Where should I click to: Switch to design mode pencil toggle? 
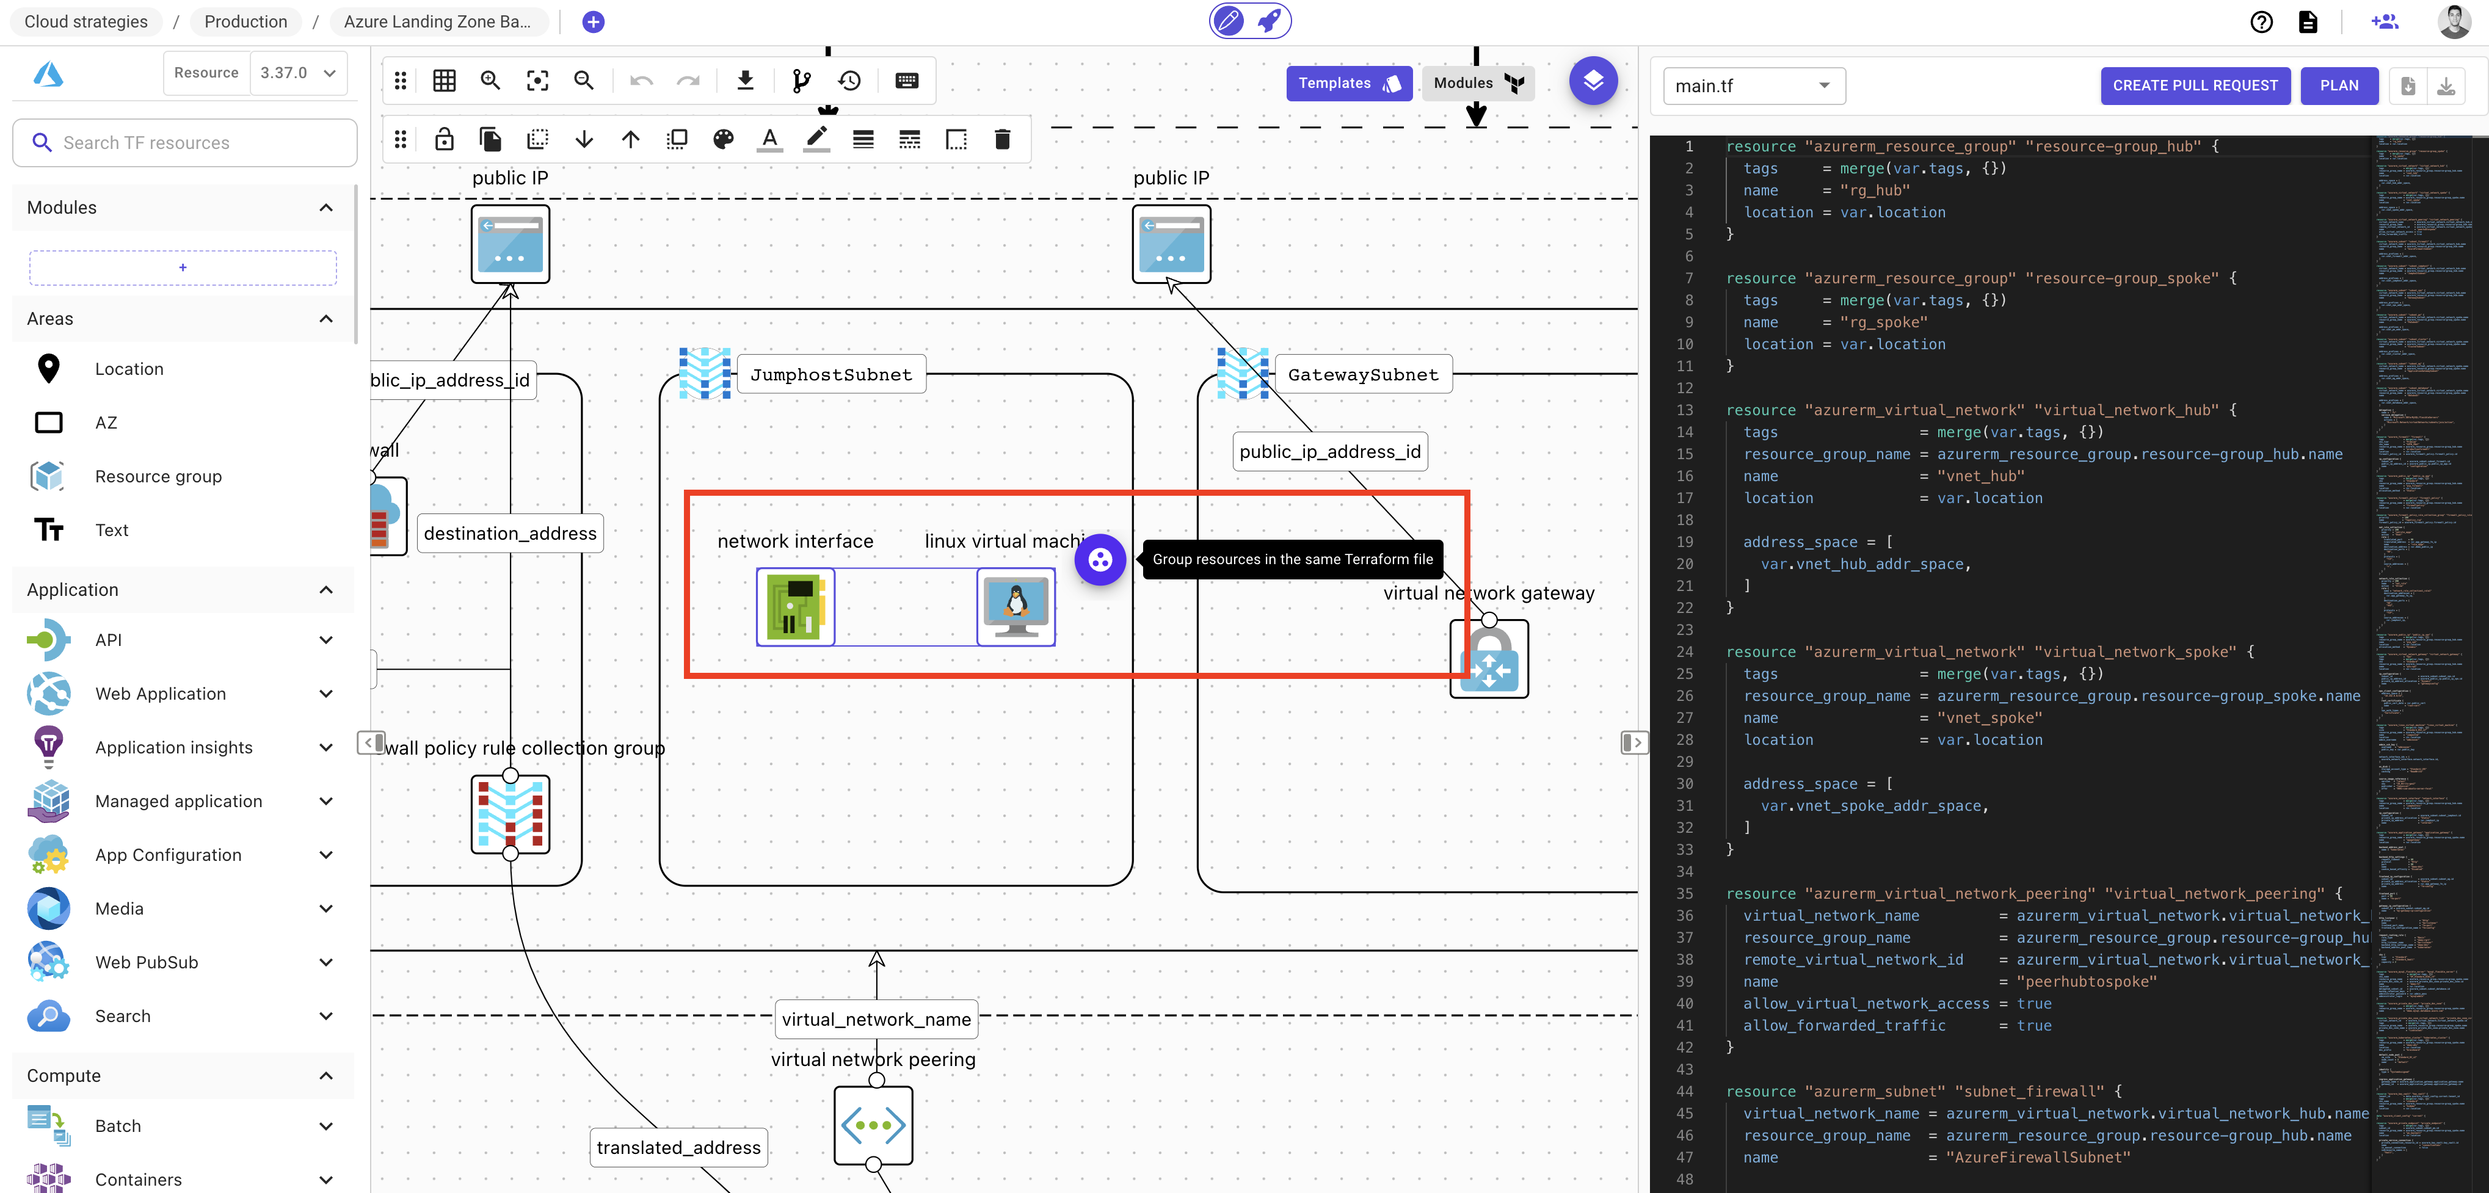(1229, 21)
